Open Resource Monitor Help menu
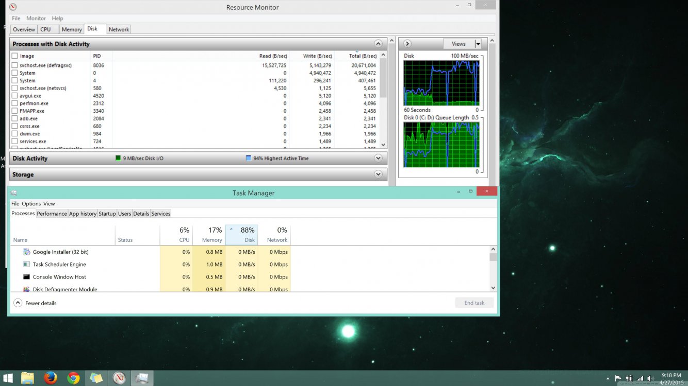Screen dimensions: 688x386 coord(57,19)
